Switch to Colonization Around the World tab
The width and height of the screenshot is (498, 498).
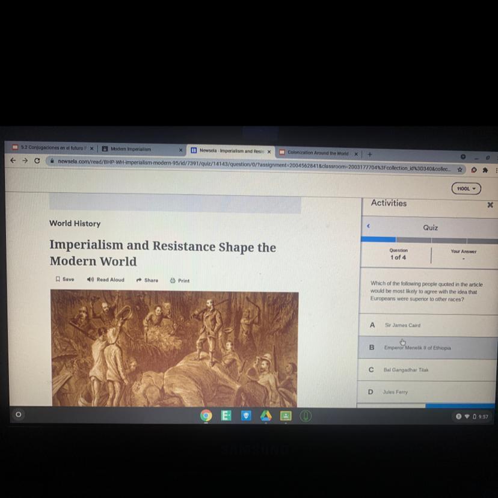click(319, 153)
